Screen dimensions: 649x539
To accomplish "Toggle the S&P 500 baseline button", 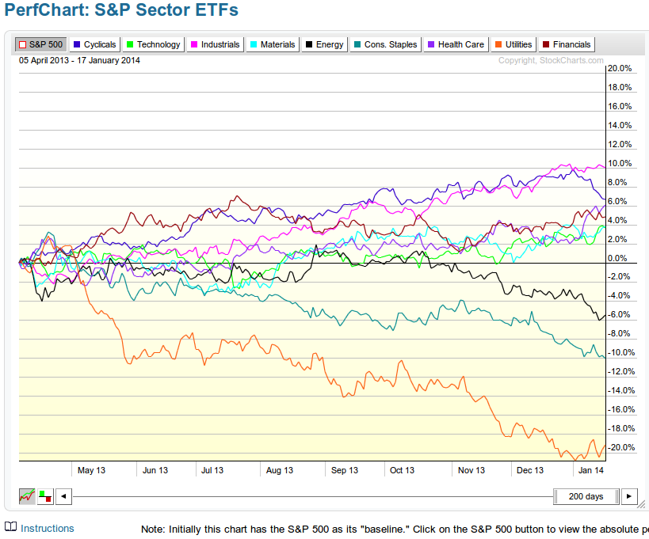I will [40, 44].
